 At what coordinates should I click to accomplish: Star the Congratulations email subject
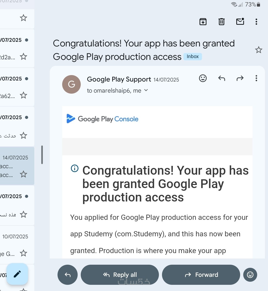click(258, 50)
